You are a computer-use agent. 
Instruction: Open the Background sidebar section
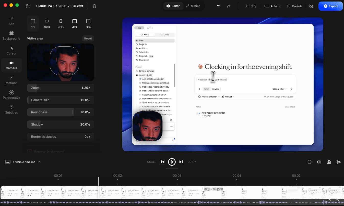[11, 36]
